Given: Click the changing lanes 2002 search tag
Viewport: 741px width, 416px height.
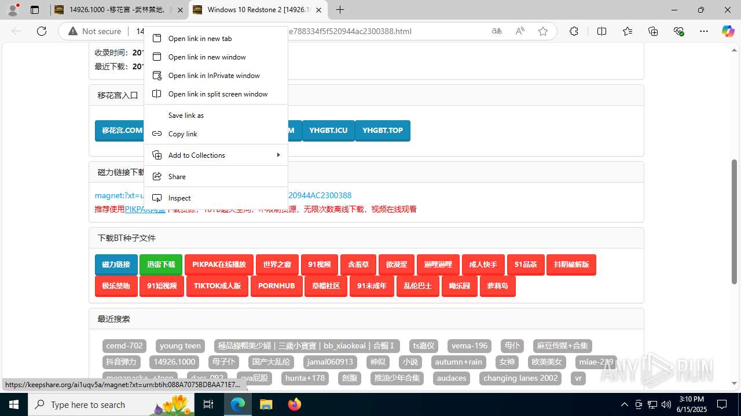Looking at the screenshot, I should (520, 378).
